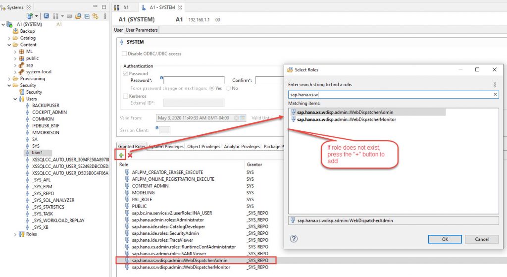Image resolution: width=507 pixels, height=277 pixels.
Task: Collapse the Users node
Action: 15,99
